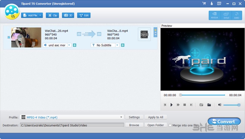Open the Clip tool

tap(52, 15)
